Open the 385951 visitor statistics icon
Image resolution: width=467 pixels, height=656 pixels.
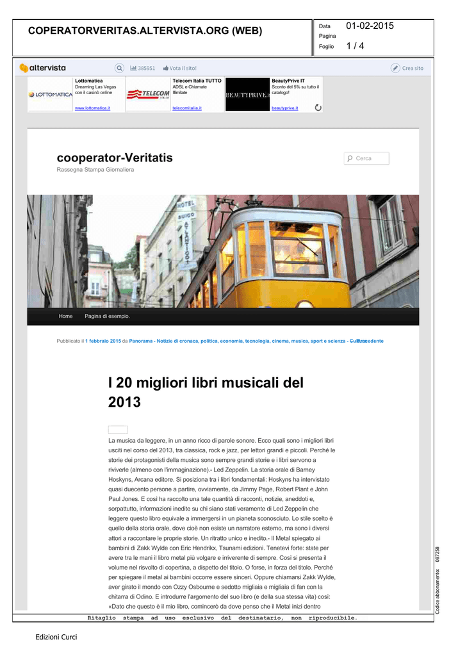pos(134,68)
